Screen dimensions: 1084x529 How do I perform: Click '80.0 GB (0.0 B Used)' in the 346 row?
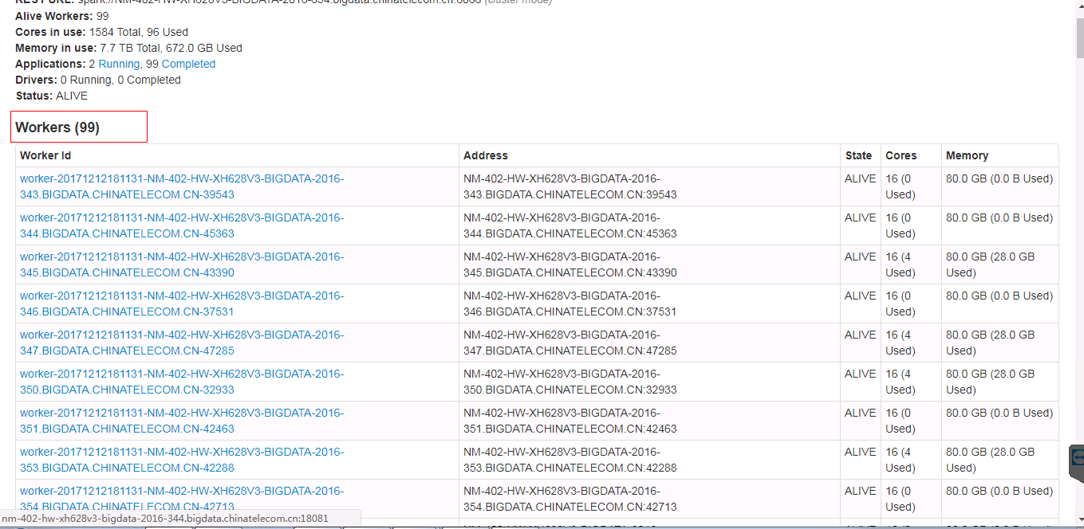pos(999,296)
